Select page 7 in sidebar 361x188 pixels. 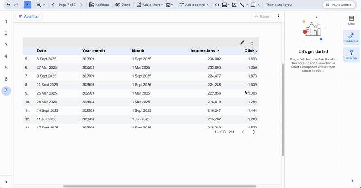click(x=6, y=91)
